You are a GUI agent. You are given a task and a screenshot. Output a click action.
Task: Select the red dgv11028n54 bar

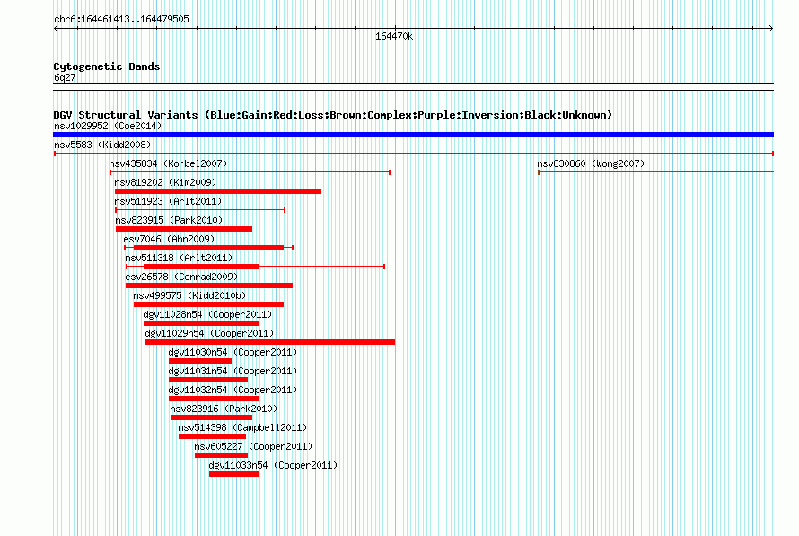coord(201,323)
